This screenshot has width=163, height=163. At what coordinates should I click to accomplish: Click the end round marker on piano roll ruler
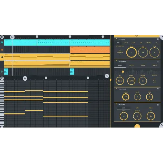tap(88, 78)
